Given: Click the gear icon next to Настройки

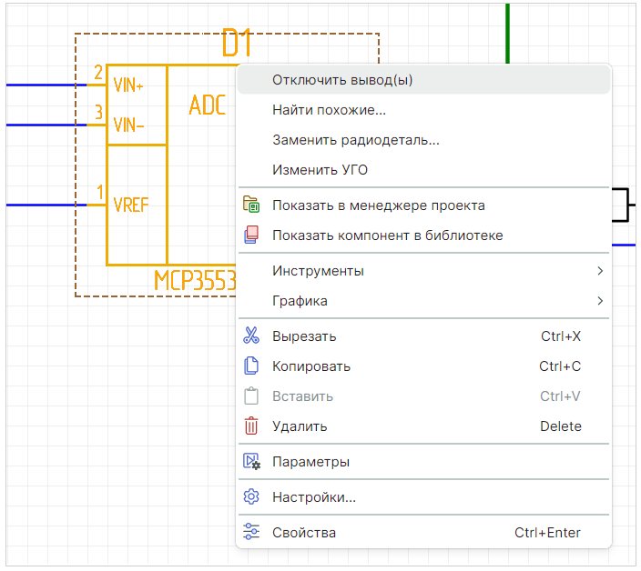Looking at the screenshot, I should click(251, 497).
